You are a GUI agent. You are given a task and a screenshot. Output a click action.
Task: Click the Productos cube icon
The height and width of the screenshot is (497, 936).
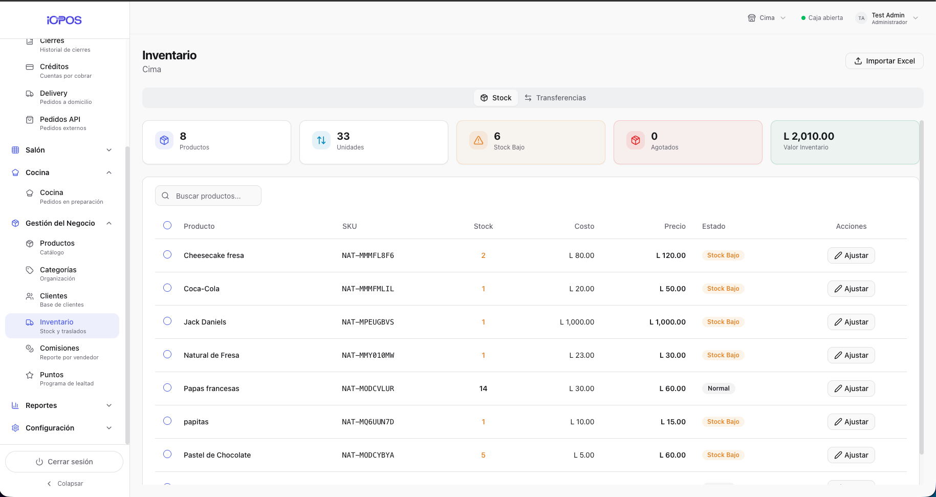point(30,244)
